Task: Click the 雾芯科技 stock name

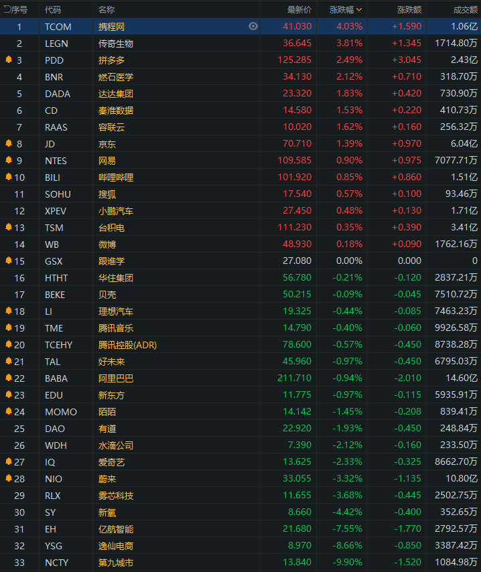Action: [116, 496]
